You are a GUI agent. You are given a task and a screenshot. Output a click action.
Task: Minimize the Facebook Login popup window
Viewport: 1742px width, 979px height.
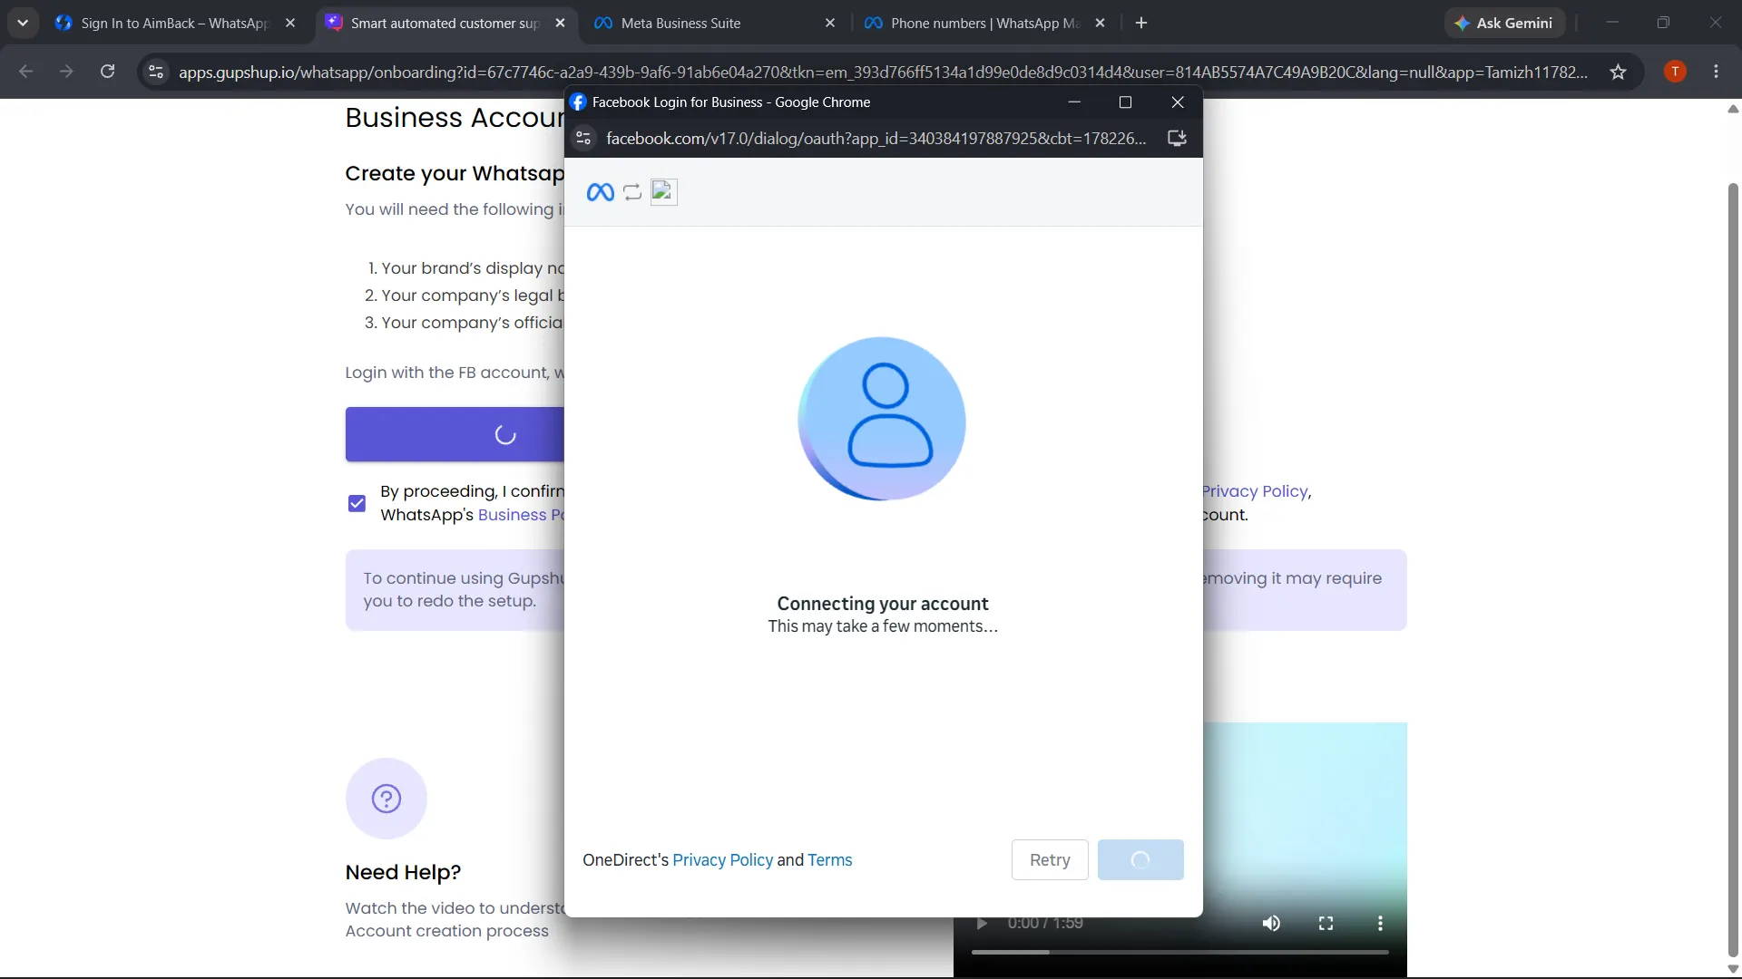(1074, 102)
